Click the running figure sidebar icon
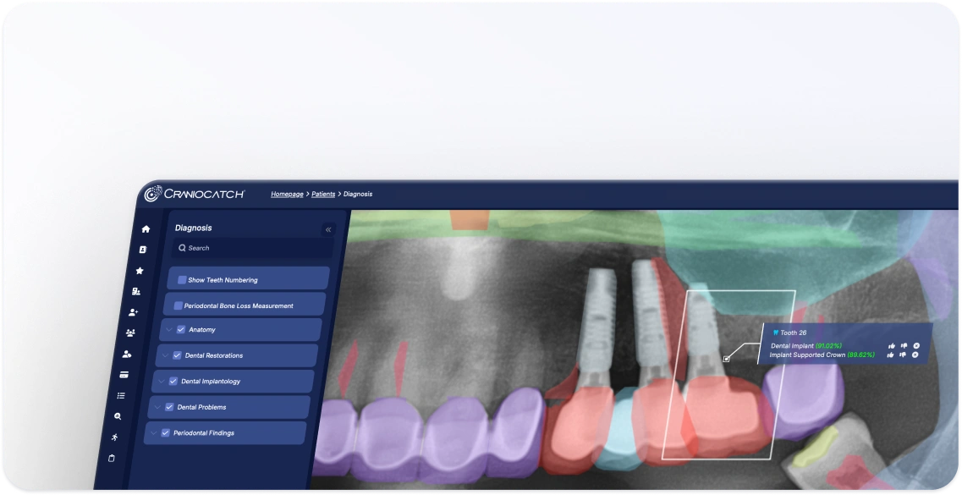 coord(115,437)
